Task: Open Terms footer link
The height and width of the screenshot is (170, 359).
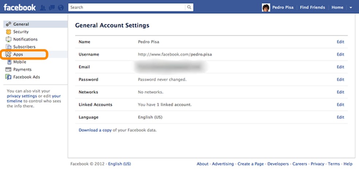Action: point(334,164)
